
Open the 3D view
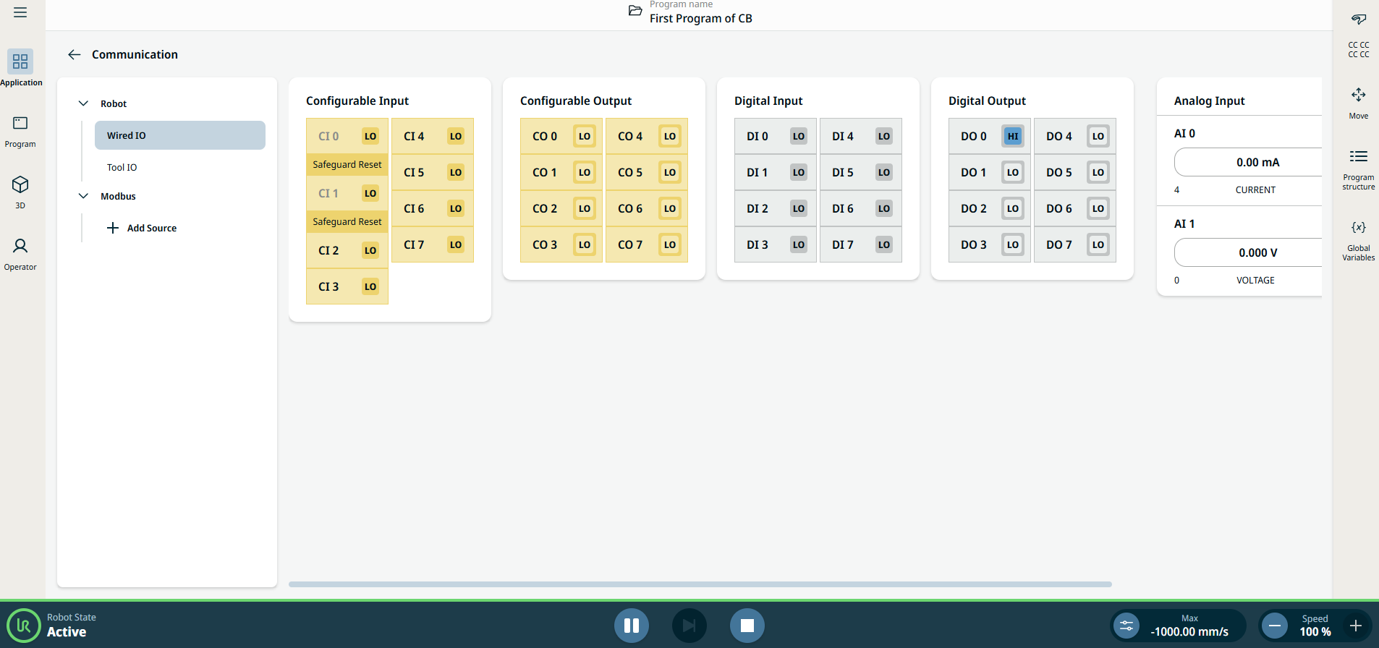(x=20, y=192)
